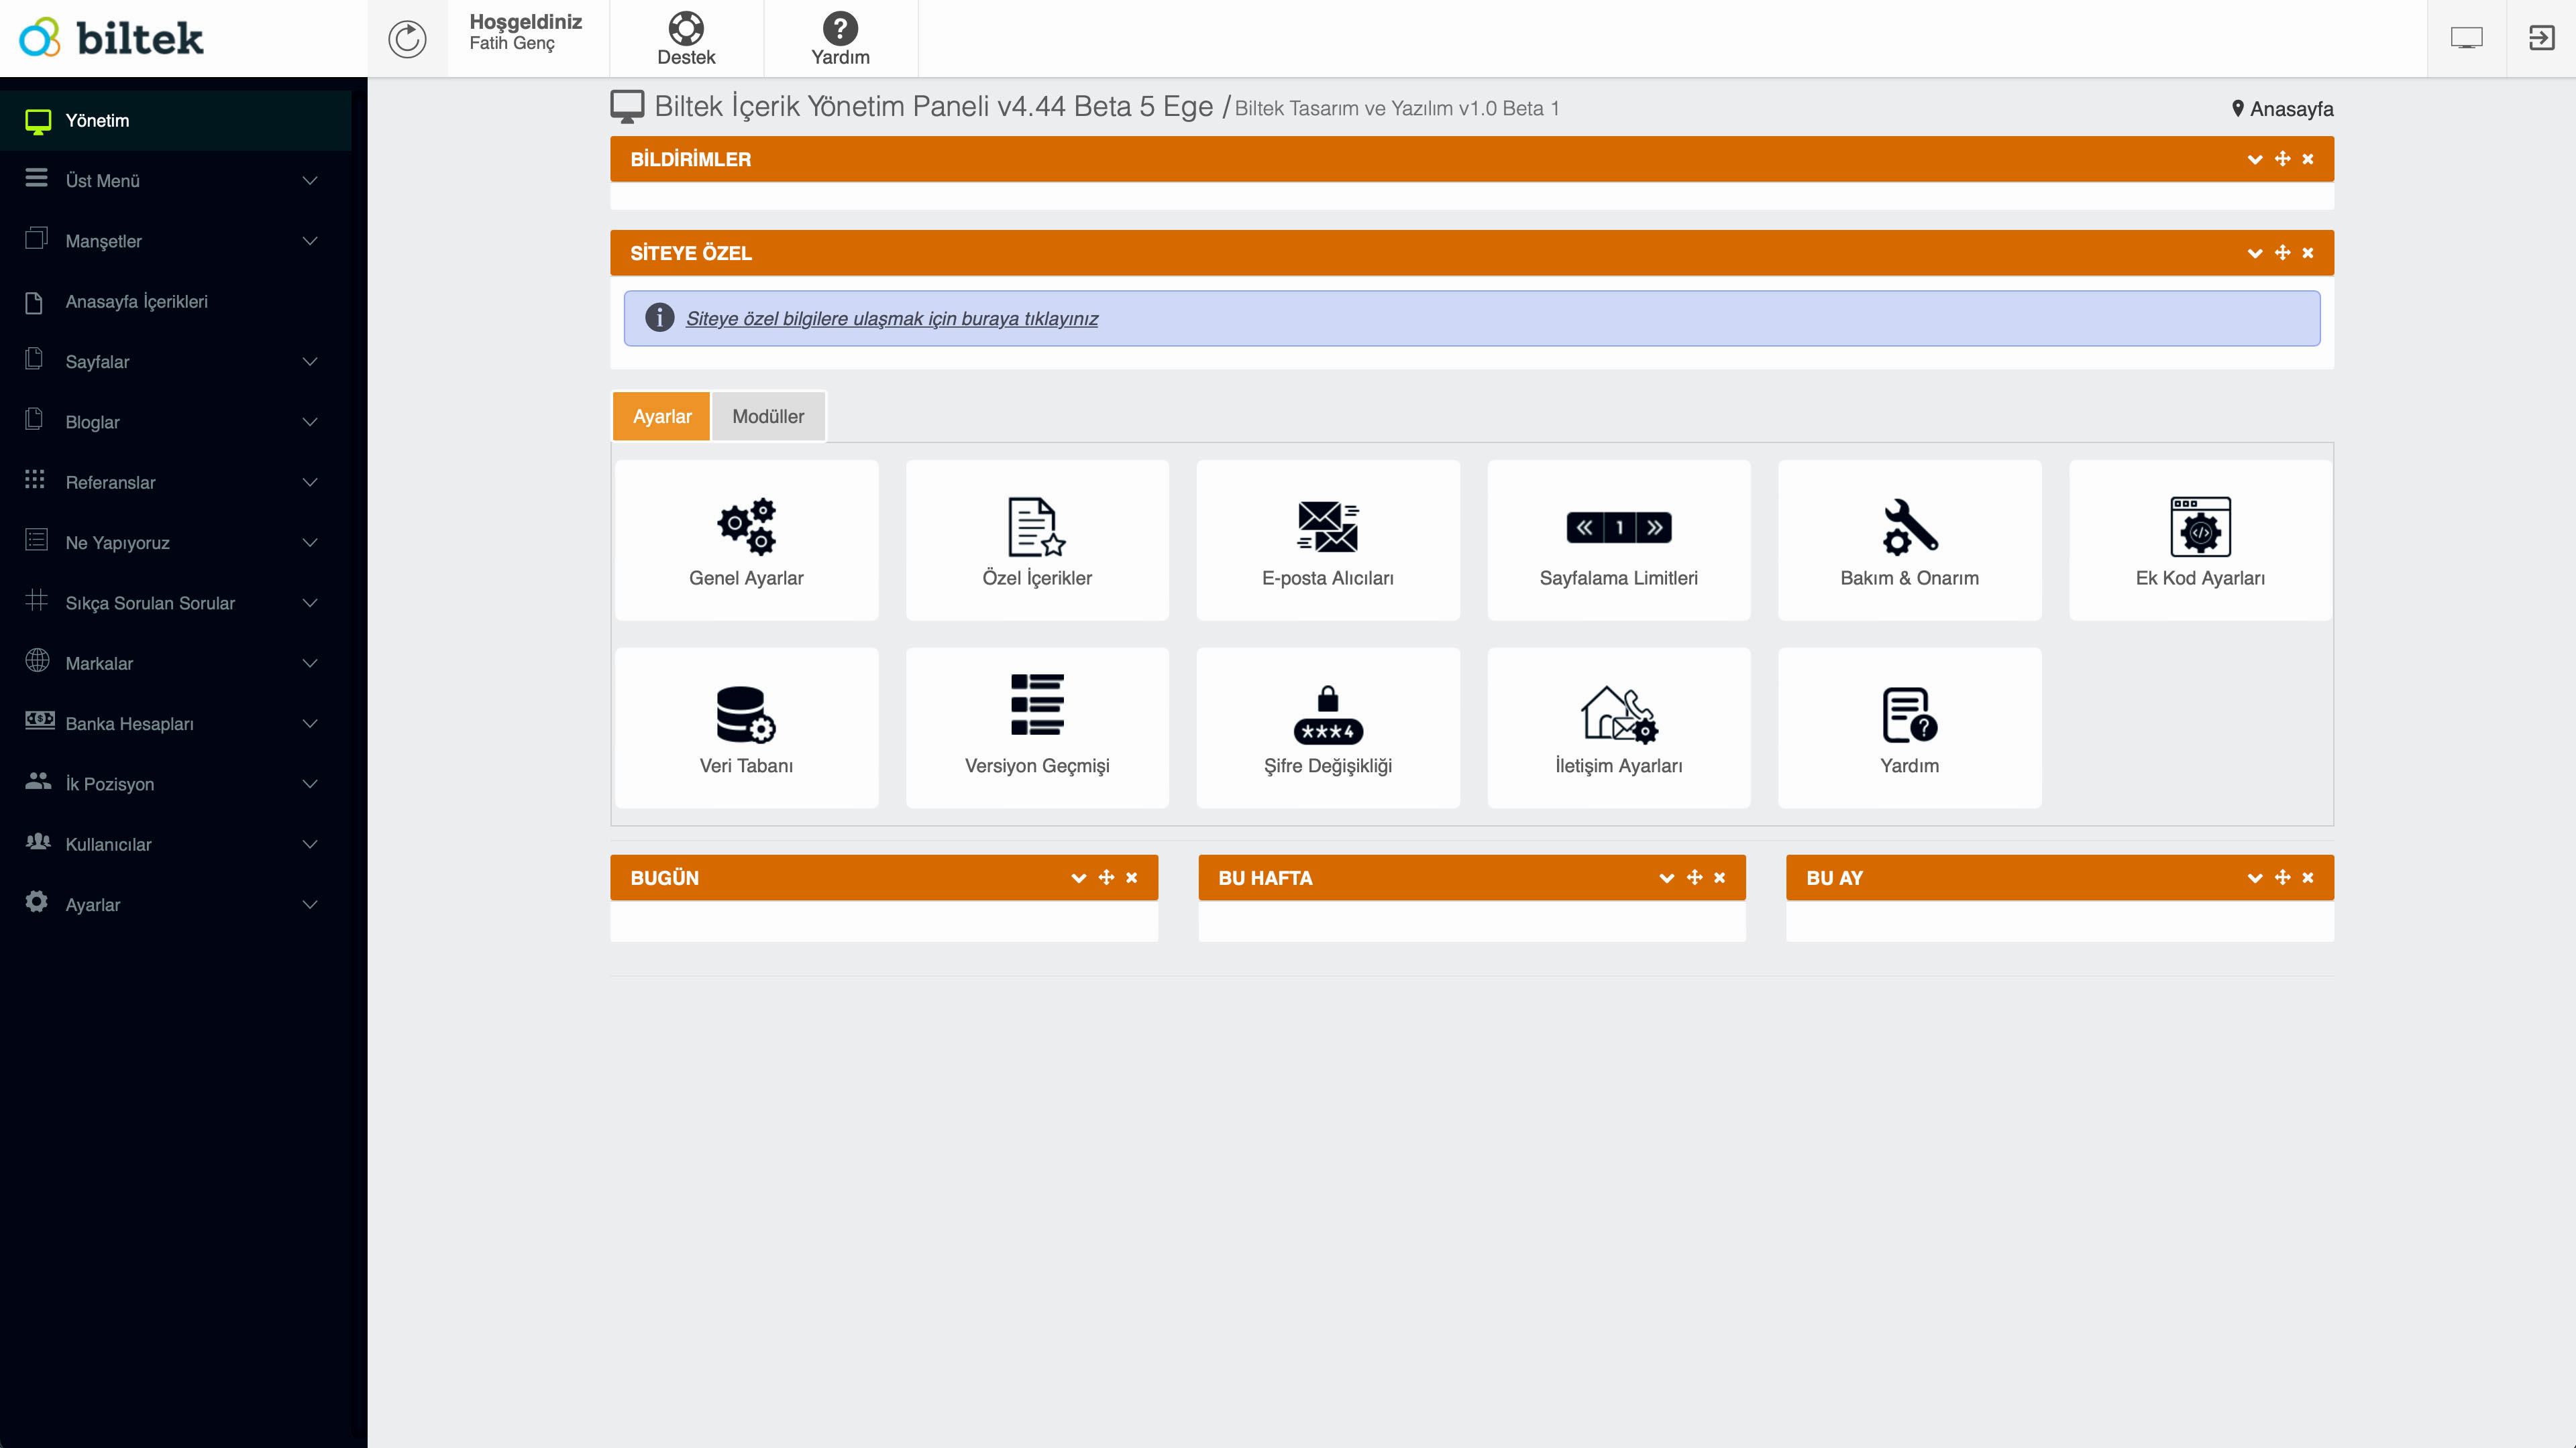Open the Bakım & Onarım wrench tile
Viewport: 2576px width, 1448px height.
point(1909,540)
